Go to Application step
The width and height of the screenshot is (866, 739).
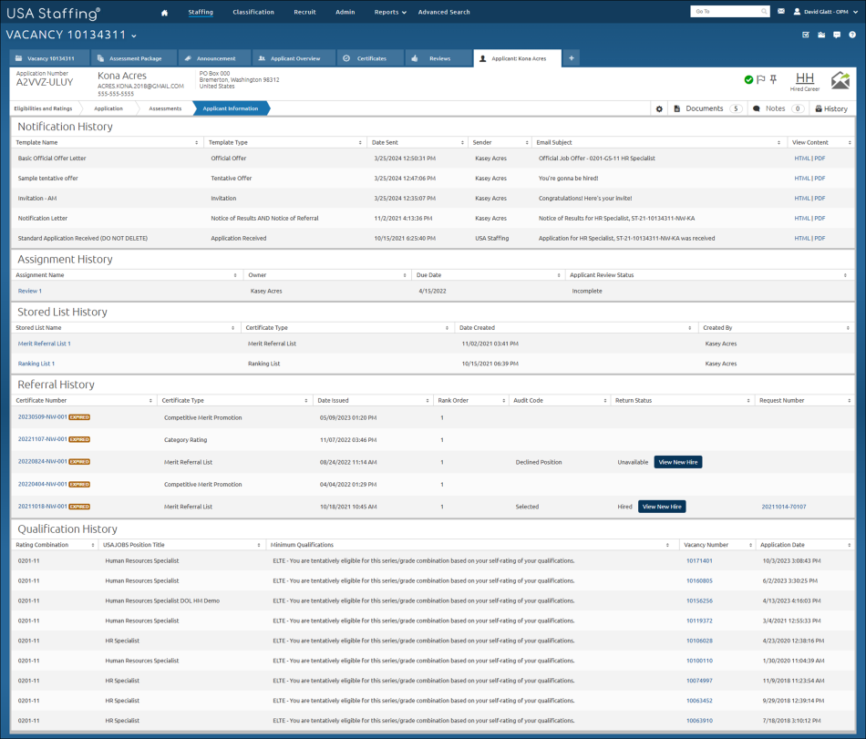pyautogui.click(x=108, y=108)
